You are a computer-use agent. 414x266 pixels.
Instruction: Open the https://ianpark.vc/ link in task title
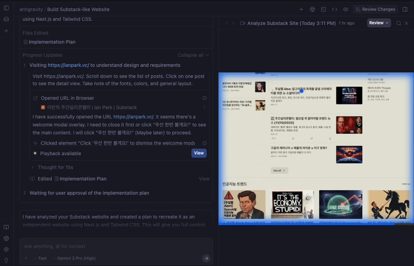[68, 66]
